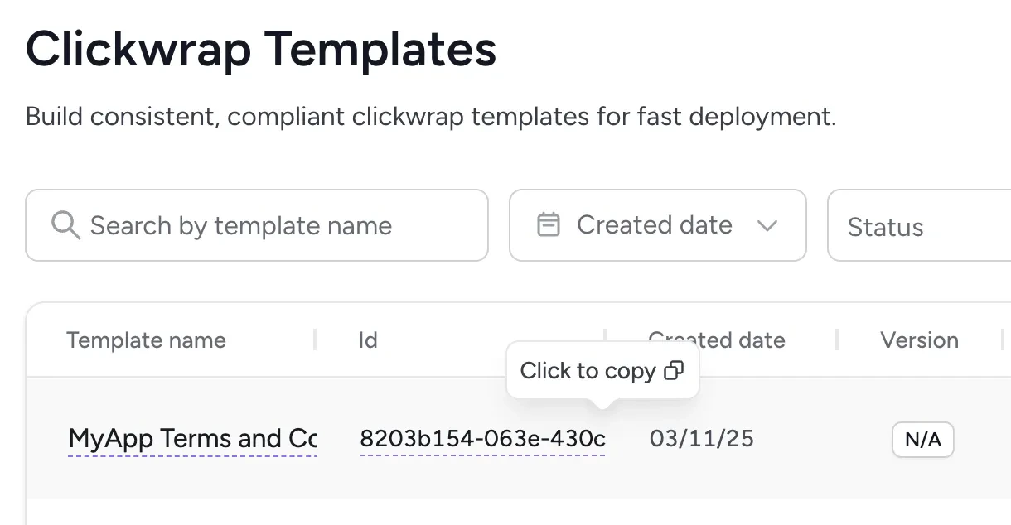Sort by the Template name column
Viewport: 1011px width, 525px height.
[x=146, y=340]
